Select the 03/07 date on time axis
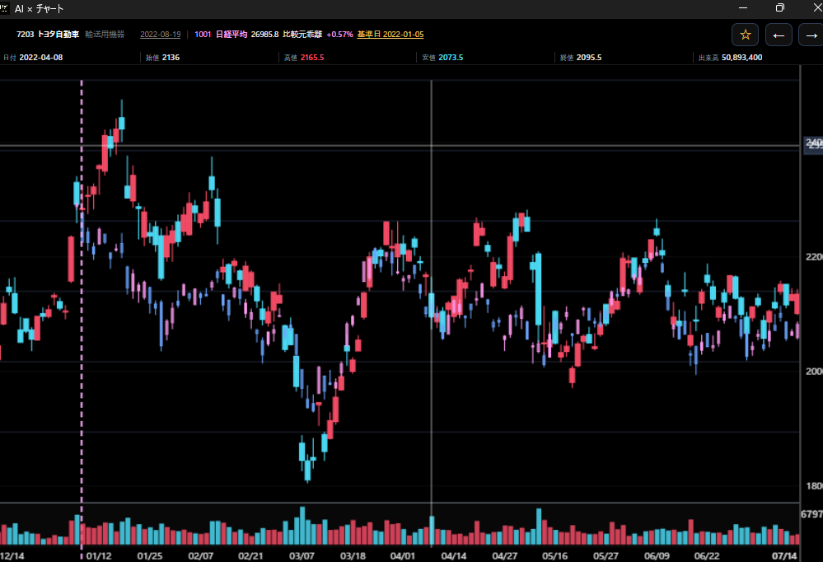823x562 pixels. pos(302,555)
